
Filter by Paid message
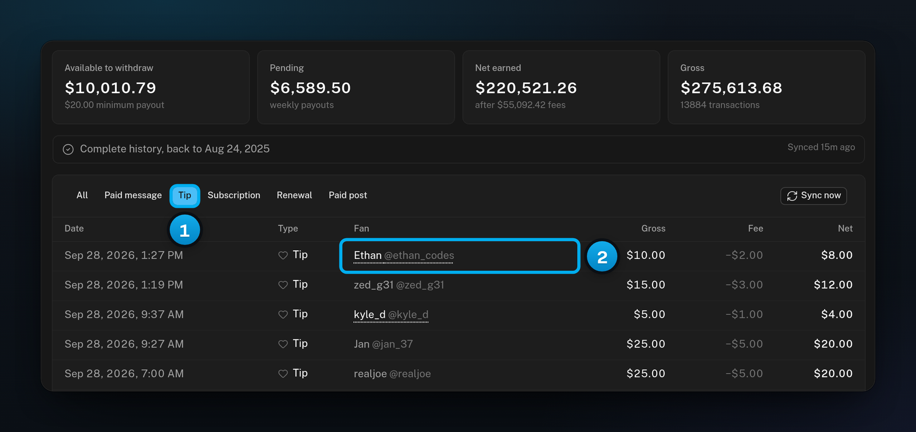point(133,195)
